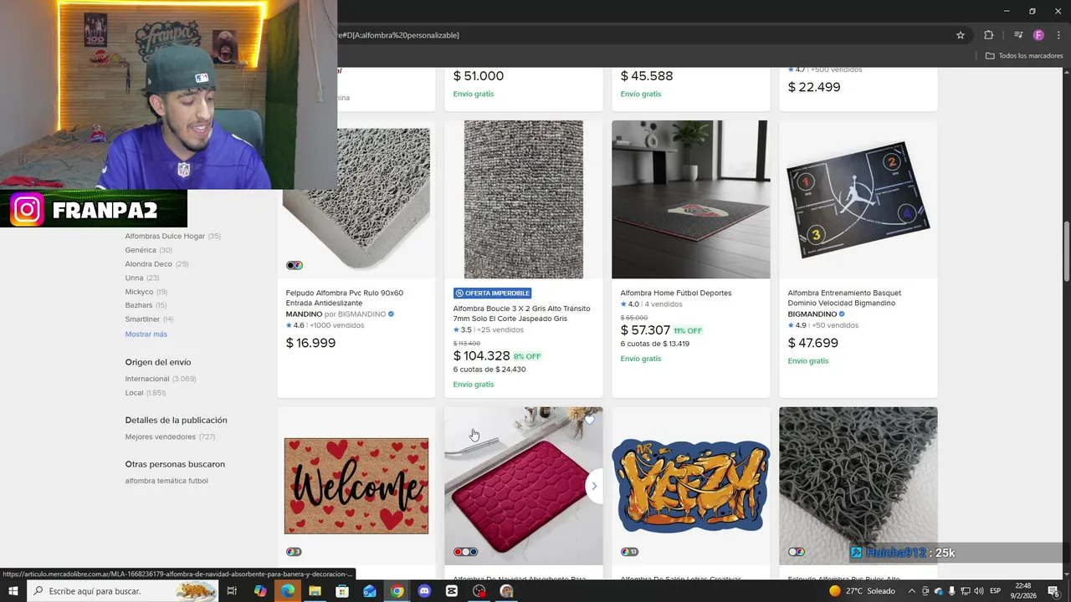View the grey boucle carpet thumbnail
The image size is (1071, 602).
[x=524, y=200]
